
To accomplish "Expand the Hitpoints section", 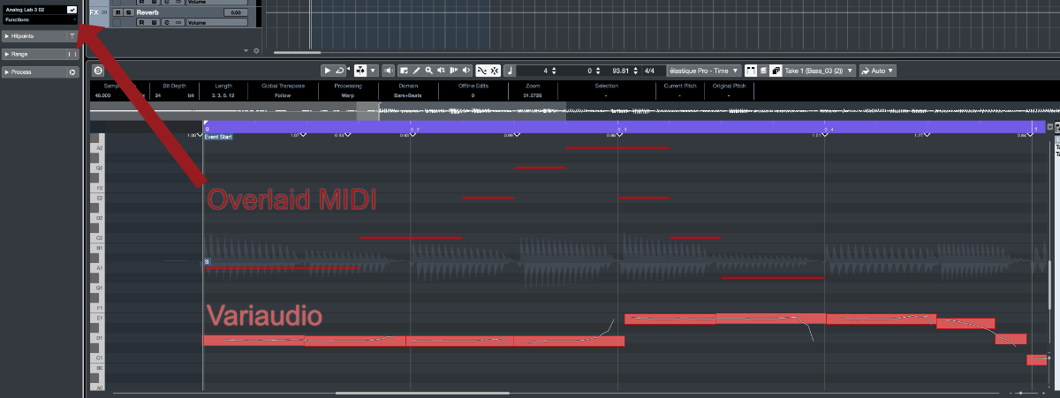I will tap(7, 36).
